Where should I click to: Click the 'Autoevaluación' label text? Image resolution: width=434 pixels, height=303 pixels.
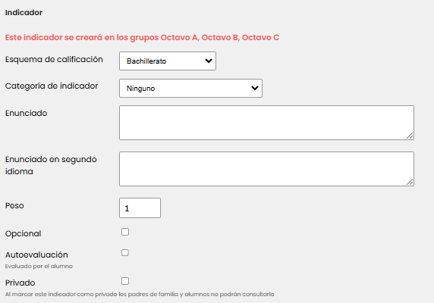coord(36,255)
